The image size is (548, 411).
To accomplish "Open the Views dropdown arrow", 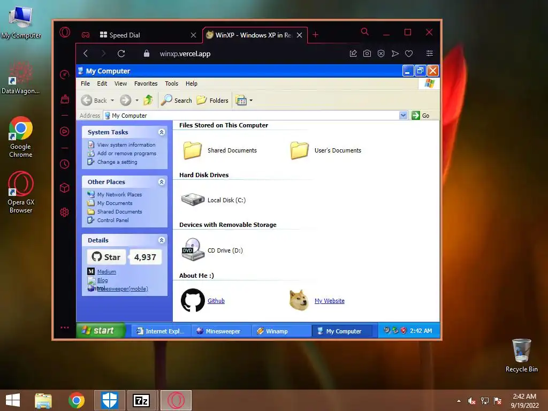I will coord(251,100).
